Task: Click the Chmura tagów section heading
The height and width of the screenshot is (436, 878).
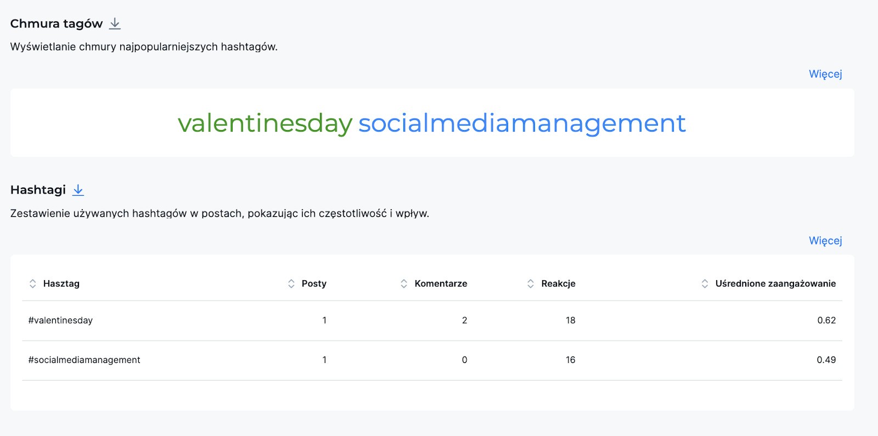Action: (57, 24)
